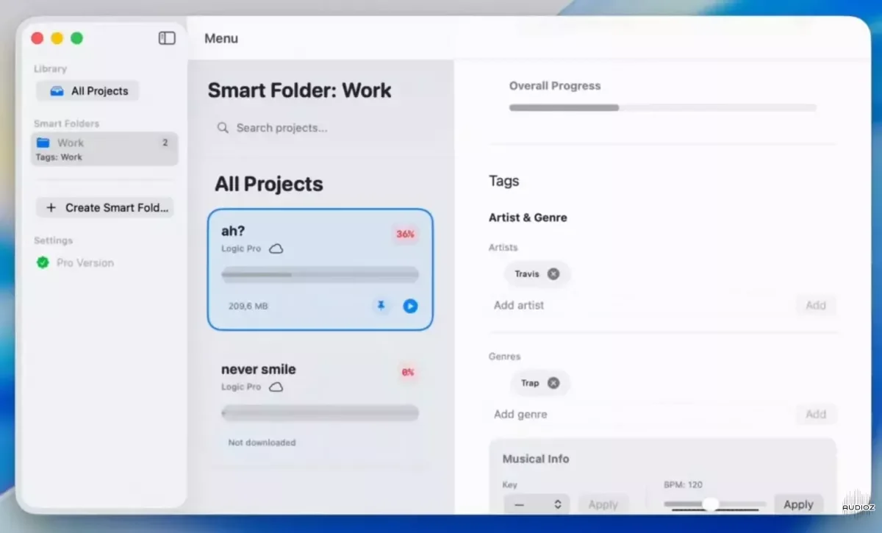The image size is (882, 533).
Task: Click the cloud icon on never smile project
Action: (x=276, y=387)
